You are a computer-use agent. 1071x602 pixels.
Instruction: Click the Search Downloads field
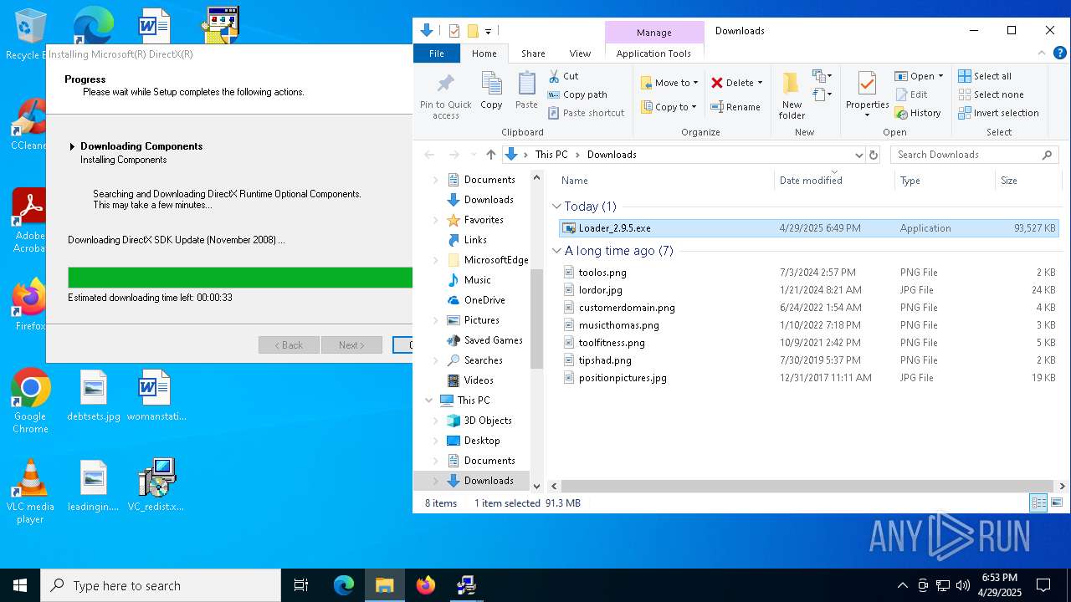[x=975, y=155]
